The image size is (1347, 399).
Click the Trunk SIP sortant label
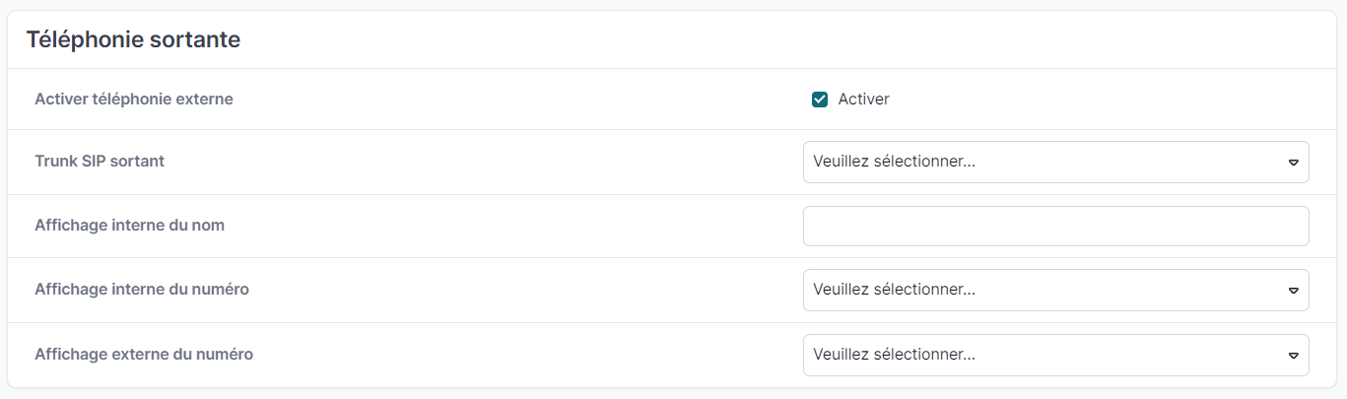100,161
